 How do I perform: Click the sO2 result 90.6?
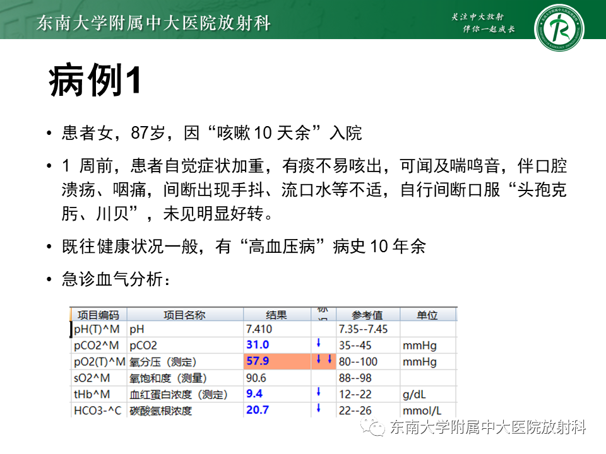[256, 378]
